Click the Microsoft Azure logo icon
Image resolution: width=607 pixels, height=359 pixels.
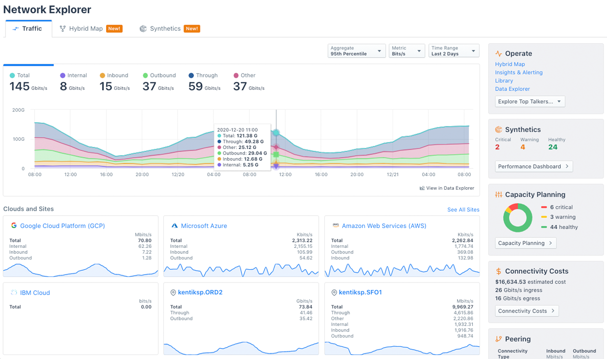point(174,225)
